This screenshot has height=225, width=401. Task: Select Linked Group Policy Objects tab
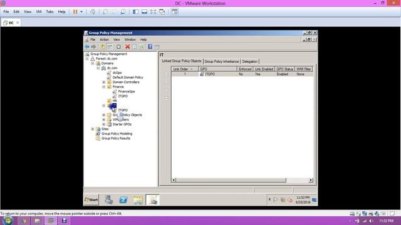(182, 61)
